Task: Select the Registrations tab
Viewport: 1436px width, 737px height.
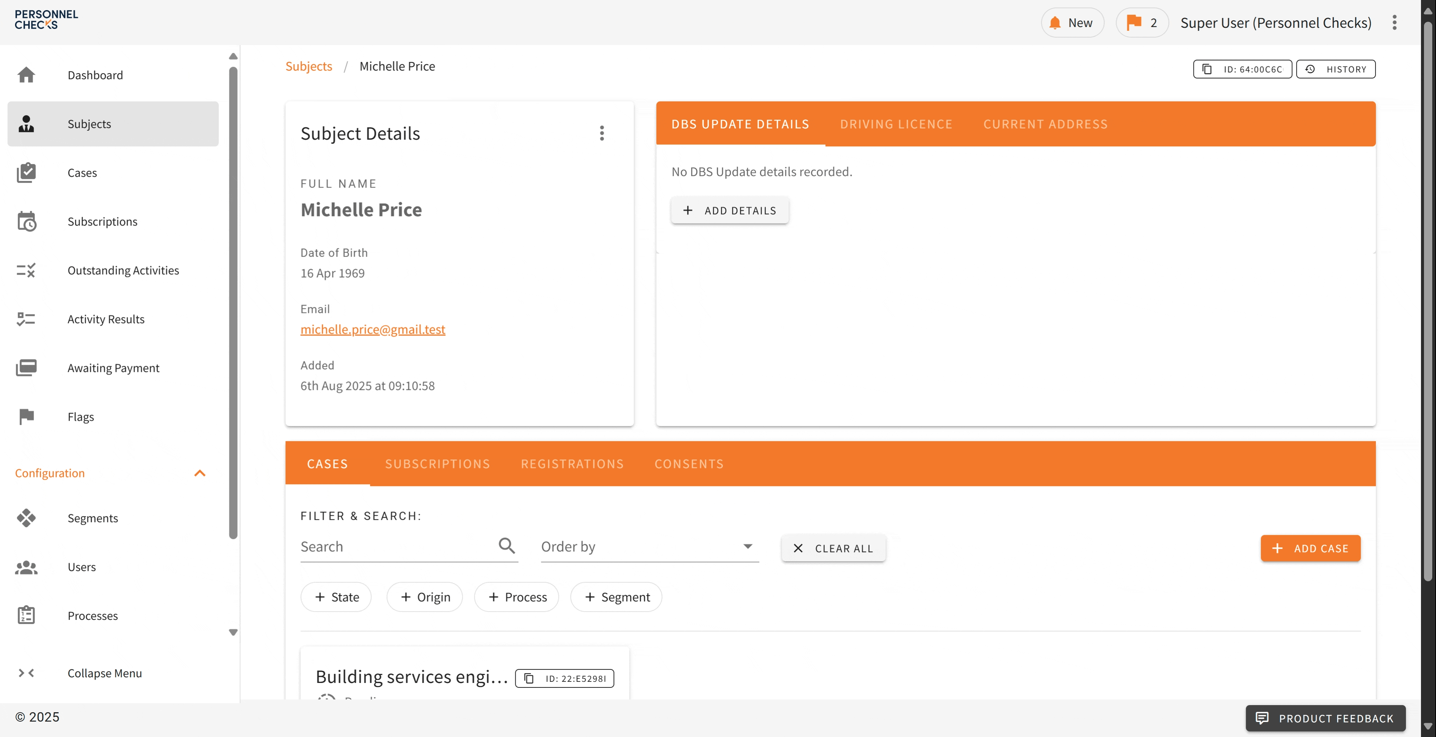Action: [572, 464]
